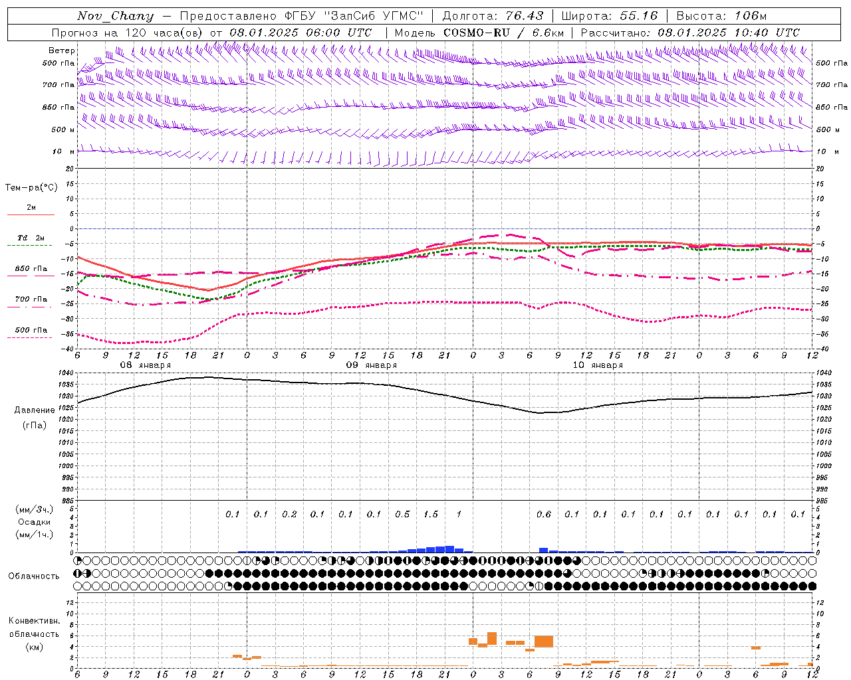
Task: Select the "ЗапСиб УГМС" provider text
Action: tap(372, 16)
